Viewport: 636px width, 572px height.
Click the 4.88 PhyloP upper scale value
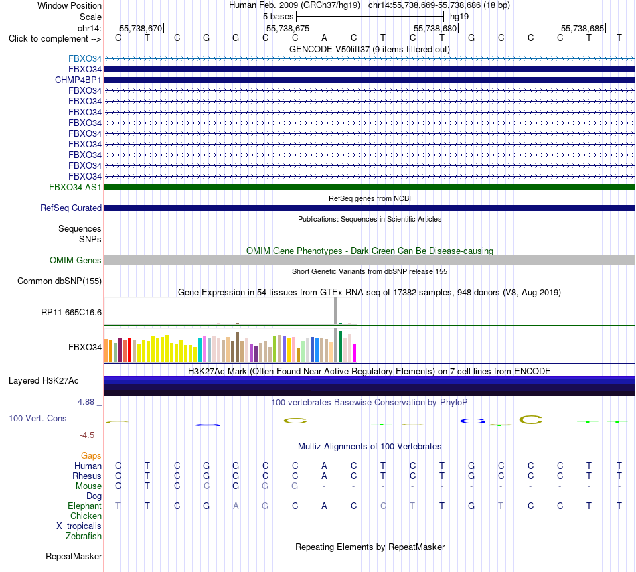pos(86,402)
